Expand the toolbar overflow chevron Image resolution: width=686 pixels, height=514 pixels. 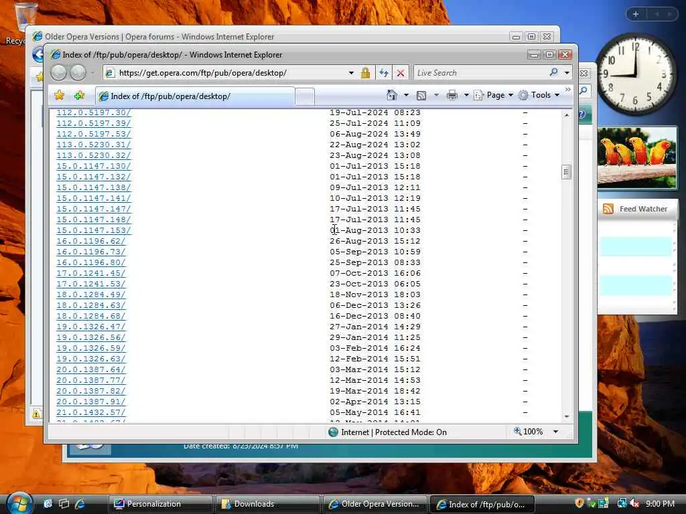click(x=568, y=90)
